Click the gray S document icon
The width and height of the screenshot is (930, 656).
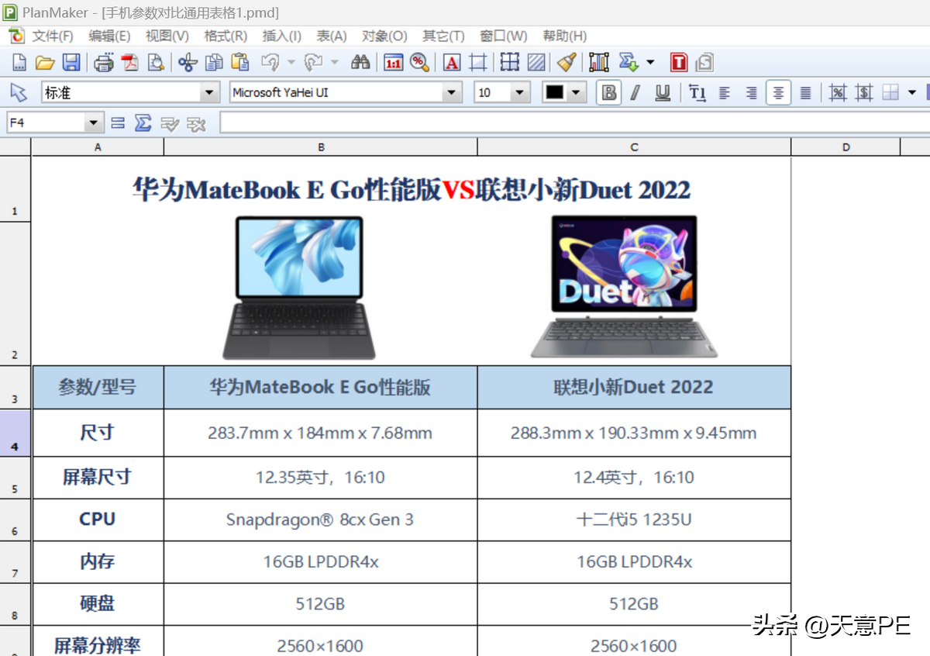pyautogui.click(x=705, y=63)
